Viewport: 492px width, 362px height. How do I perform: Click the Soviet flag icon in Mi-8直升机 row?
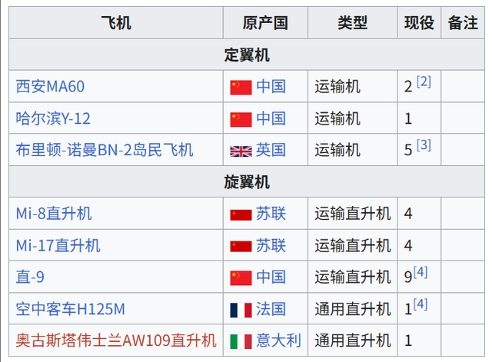(241, 215)
